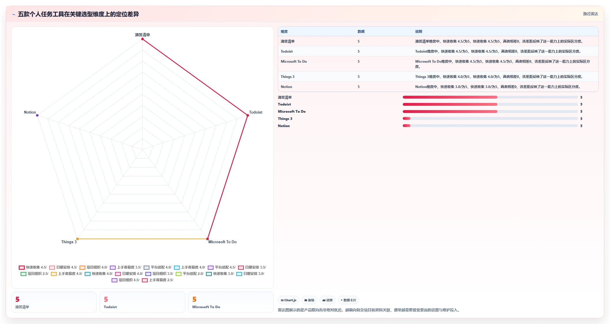Click the Microsoft To Do progress bar
610x324 pixels.
[490, 112]
